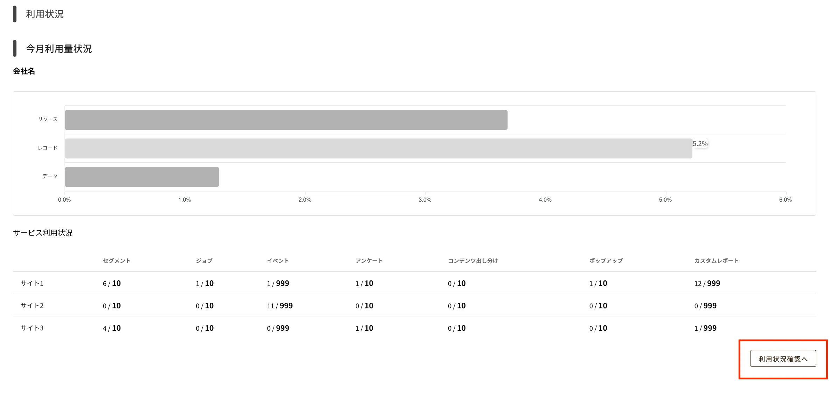The image size is (830, 399).
Task: Click the データ bar in chart
Action: point(142,177)
